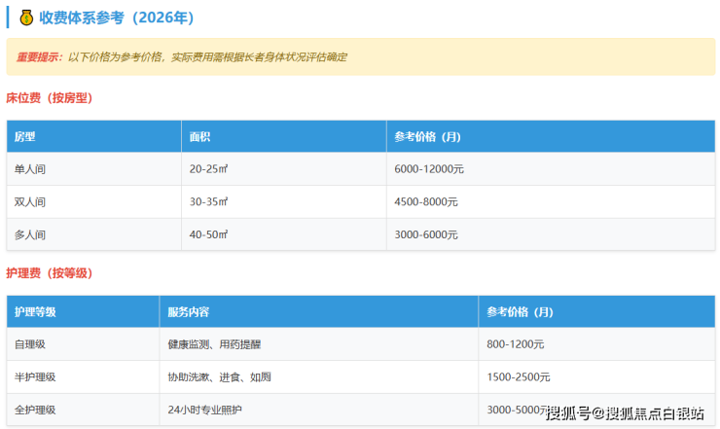Click the 3000-6000元 price cell

point(426,235)
